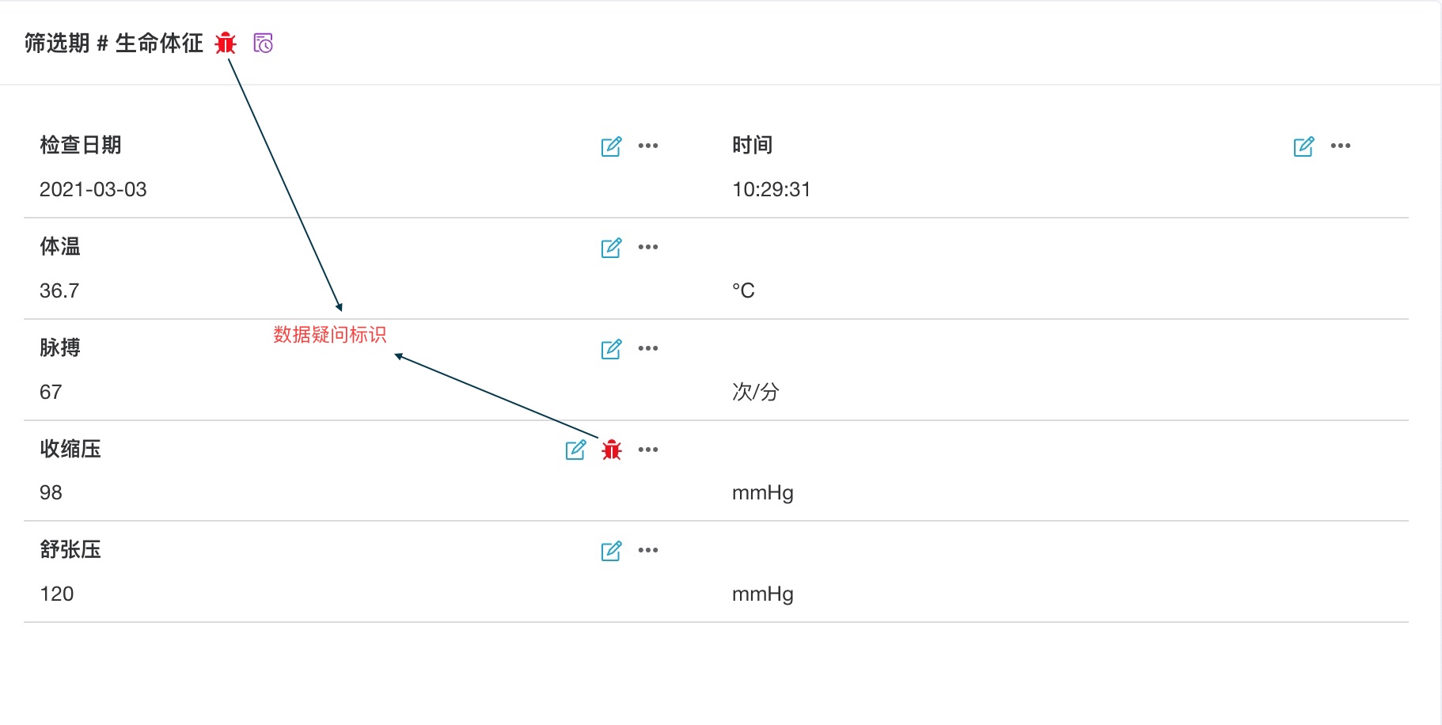Viewport: 1442px width, 725px height.
Task: Edit the 收缩压 value with pencil icon
Action: [574, 450]
